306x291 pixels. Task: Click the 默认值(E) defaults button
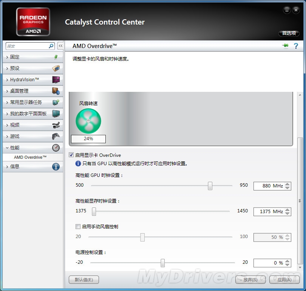(x=84, y=280)
